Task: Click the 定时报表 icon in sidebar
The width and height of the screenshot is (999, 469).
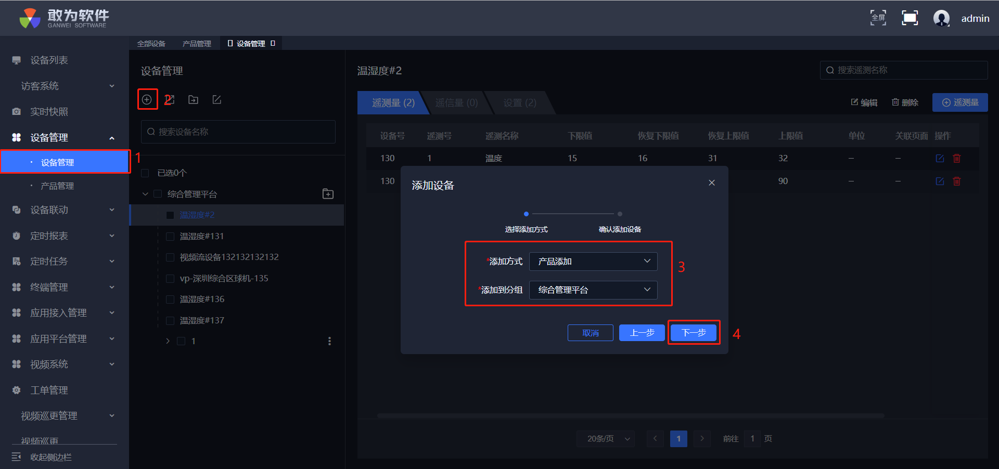Action: tap(17, 236)
